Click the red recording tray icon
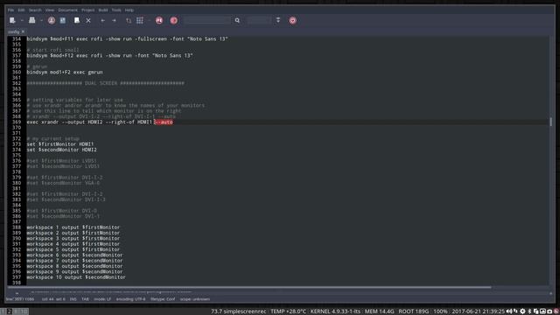 (x=556, y=311)
